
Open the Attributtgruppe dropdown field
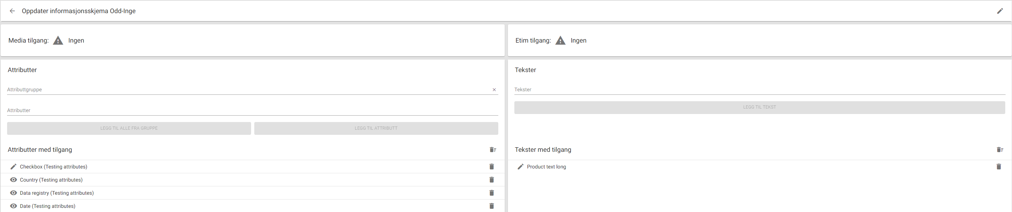pos(248,90)
